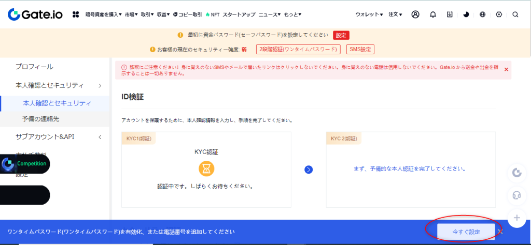Open the four-dot apps grid icon

[76, 14]
